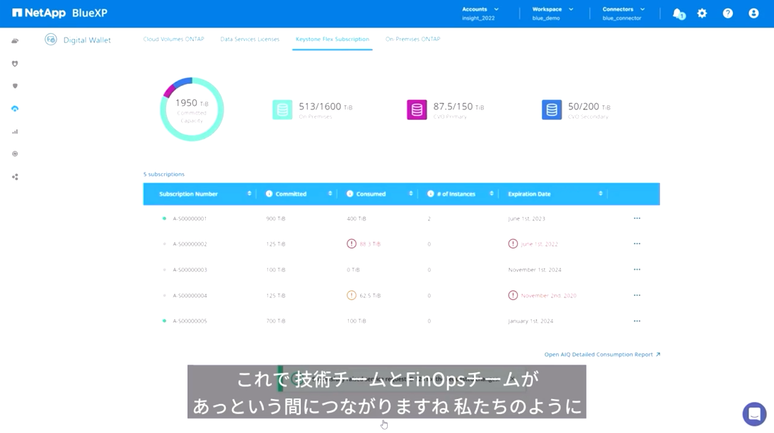Click the 5 subscriptions count label
774x433 pixels.
coord(164,174)
